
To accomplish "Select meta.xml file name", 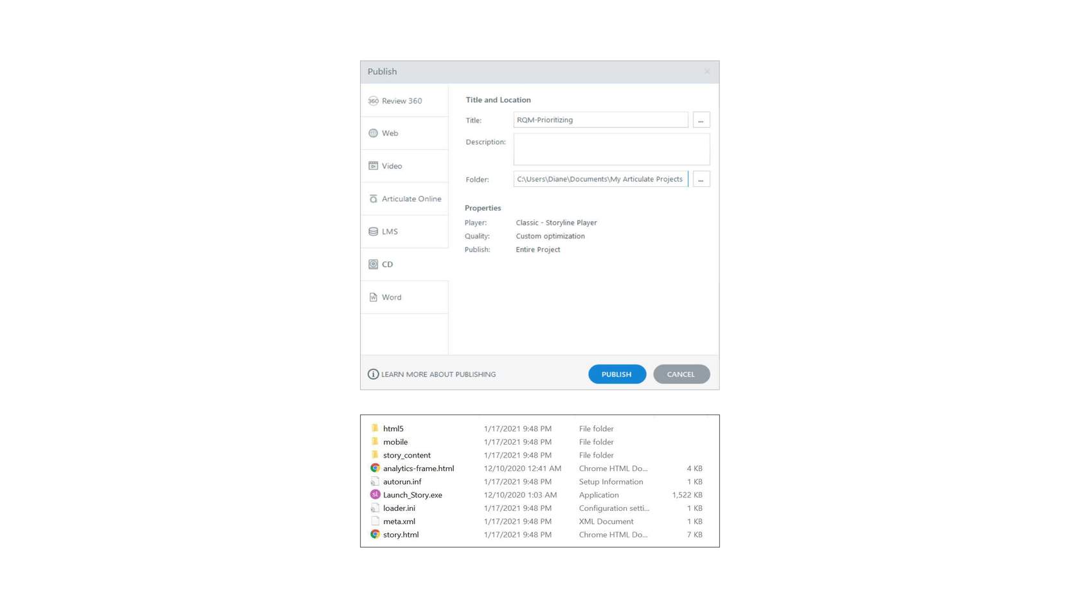I will [x=399, y=521].
